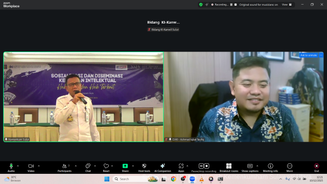The image size is (327, 184).
Task: Open the Windows Start menu
Action: (107, 179)
